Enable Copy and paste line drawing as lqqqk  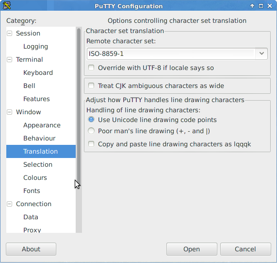coord(91,144)
